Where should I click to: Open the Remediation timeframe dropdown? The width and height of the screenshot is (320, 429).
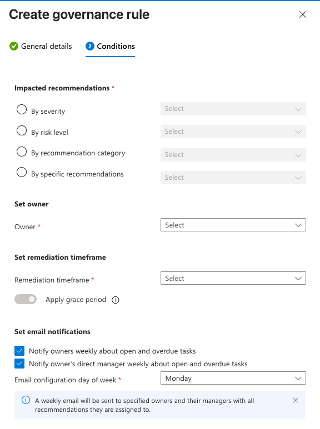tap(233, 278)
